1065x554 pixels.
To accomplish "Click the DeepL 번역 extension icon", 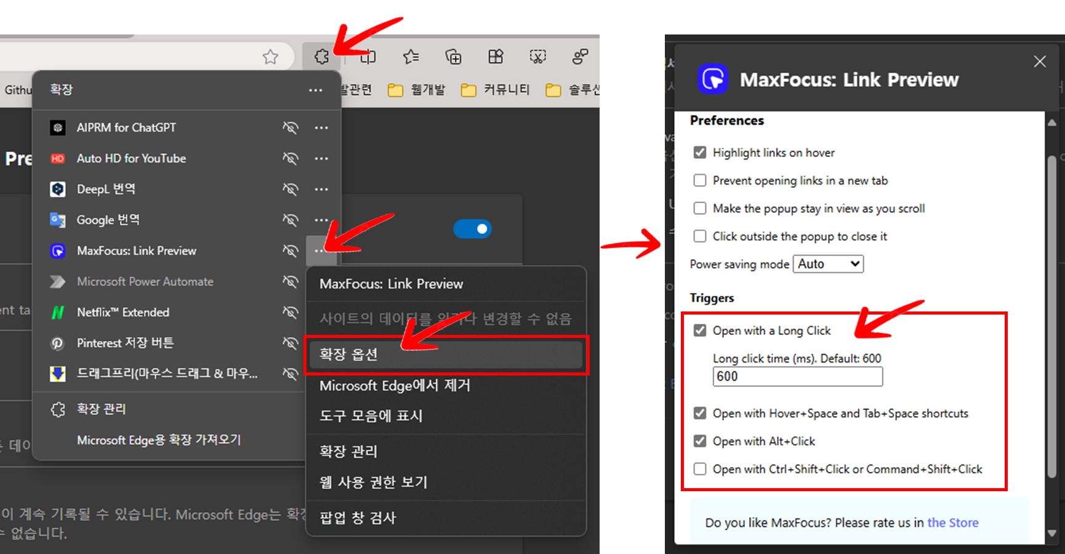I will [58, 189].
